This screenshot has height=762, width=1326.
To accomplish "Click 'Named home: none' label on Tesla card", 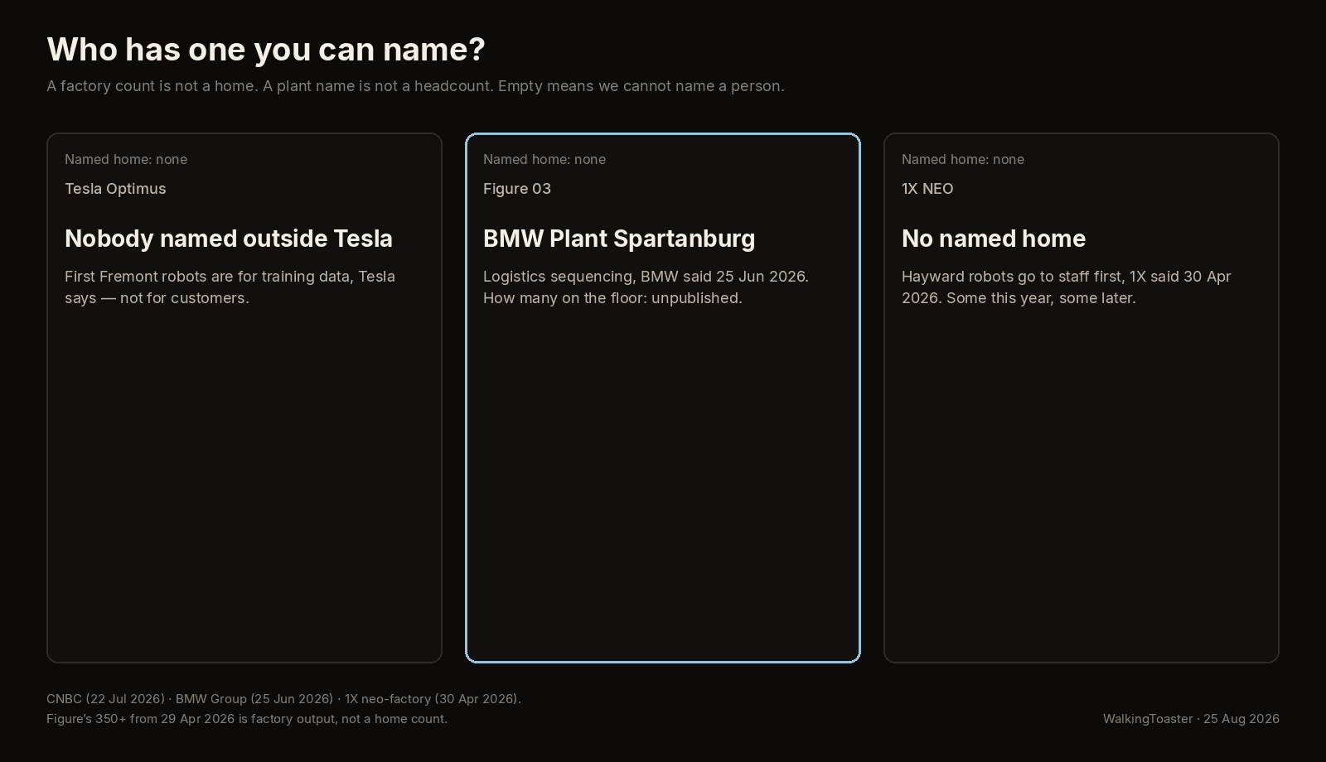I will coord(126,159).
